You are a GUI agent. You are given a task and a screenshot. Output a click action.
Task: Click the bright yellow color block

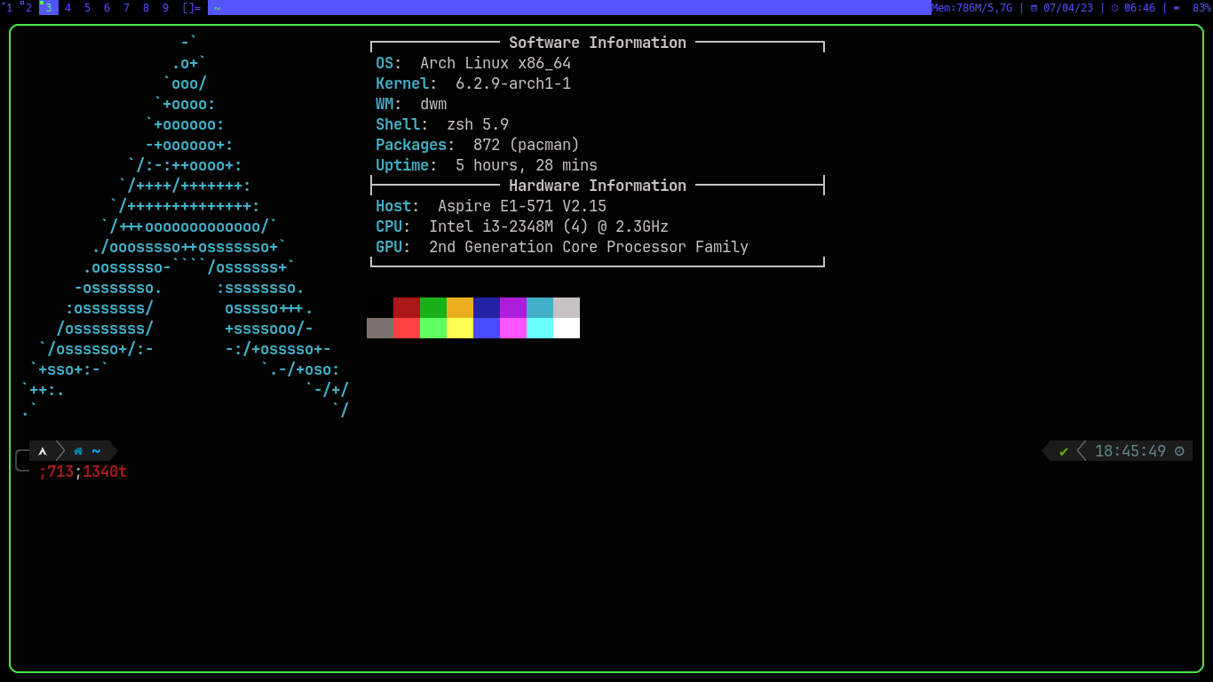tap(460, 328)
